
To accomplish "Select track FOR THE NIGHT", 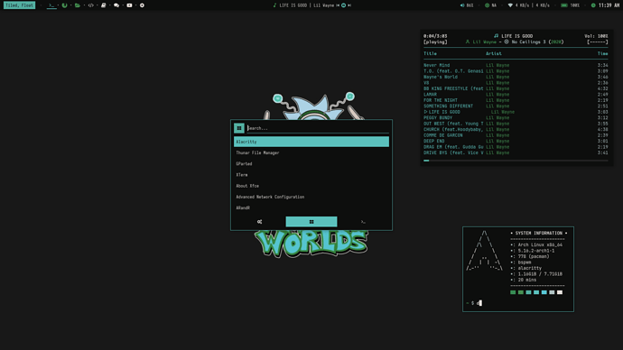I will click(x=516, y=100).
